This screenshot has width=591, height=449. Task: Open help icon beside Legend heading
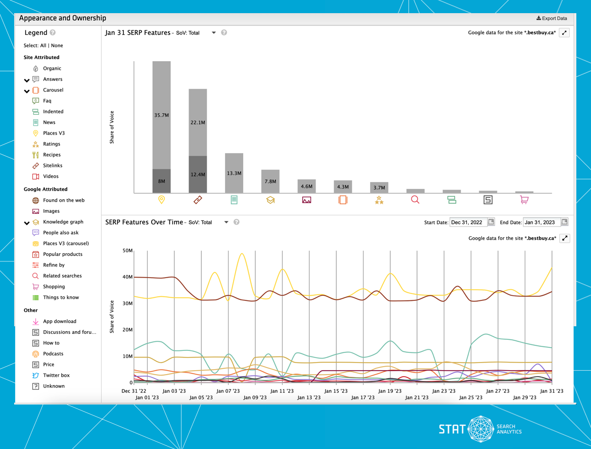coord(53,33)
